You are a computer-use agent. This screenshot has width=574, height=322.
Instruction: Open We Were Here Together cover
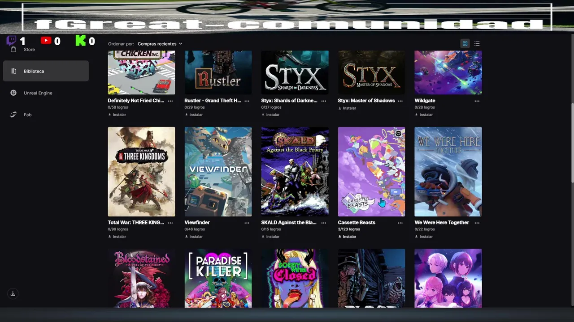tap(448, 172)
